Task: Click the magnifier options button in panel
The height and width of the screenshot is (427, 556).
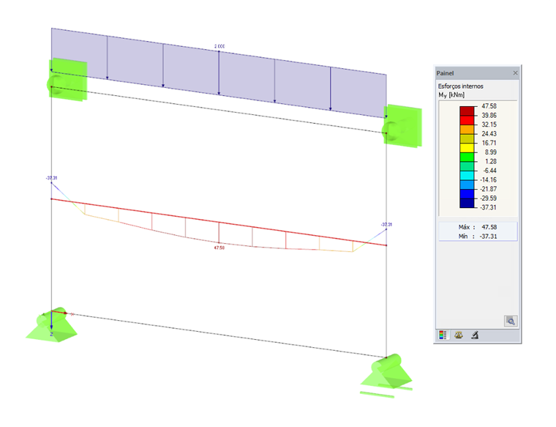Action: coord(511,321)
